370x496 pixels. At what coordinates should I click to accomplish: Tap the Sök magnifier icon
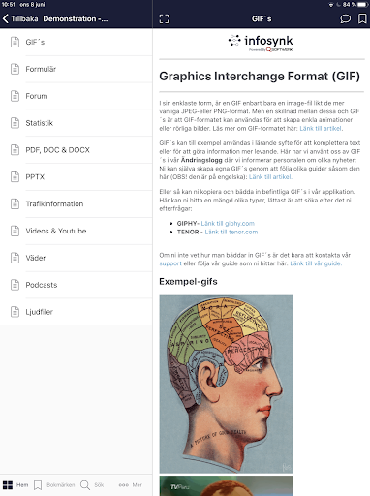(x=85, y=485)
